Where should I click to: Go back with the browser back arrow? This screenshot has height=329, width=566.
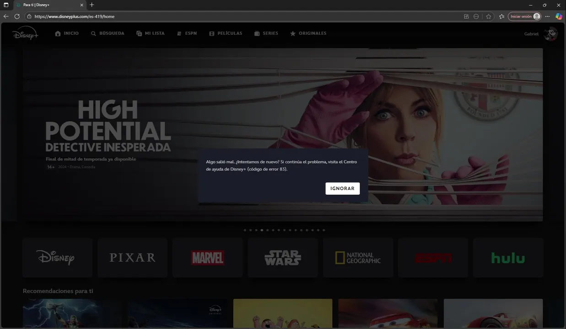point(6,16)
